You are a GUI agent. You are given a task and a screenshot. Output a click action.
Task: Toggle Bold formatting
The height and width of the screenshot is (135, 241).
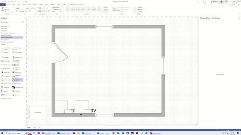tap(17, 11)
